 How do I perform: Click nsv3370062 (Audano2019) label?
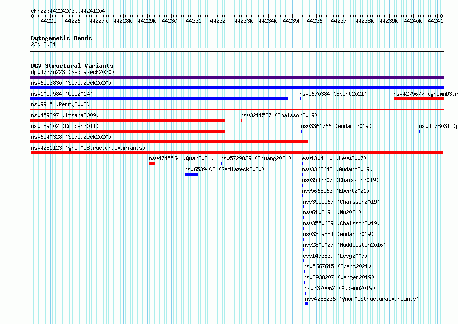coord(340,288)
